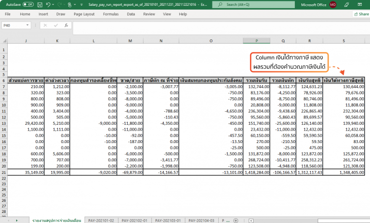Click the pen icon beside account avatar
370x223 pixels.
(x=346, y=4)
